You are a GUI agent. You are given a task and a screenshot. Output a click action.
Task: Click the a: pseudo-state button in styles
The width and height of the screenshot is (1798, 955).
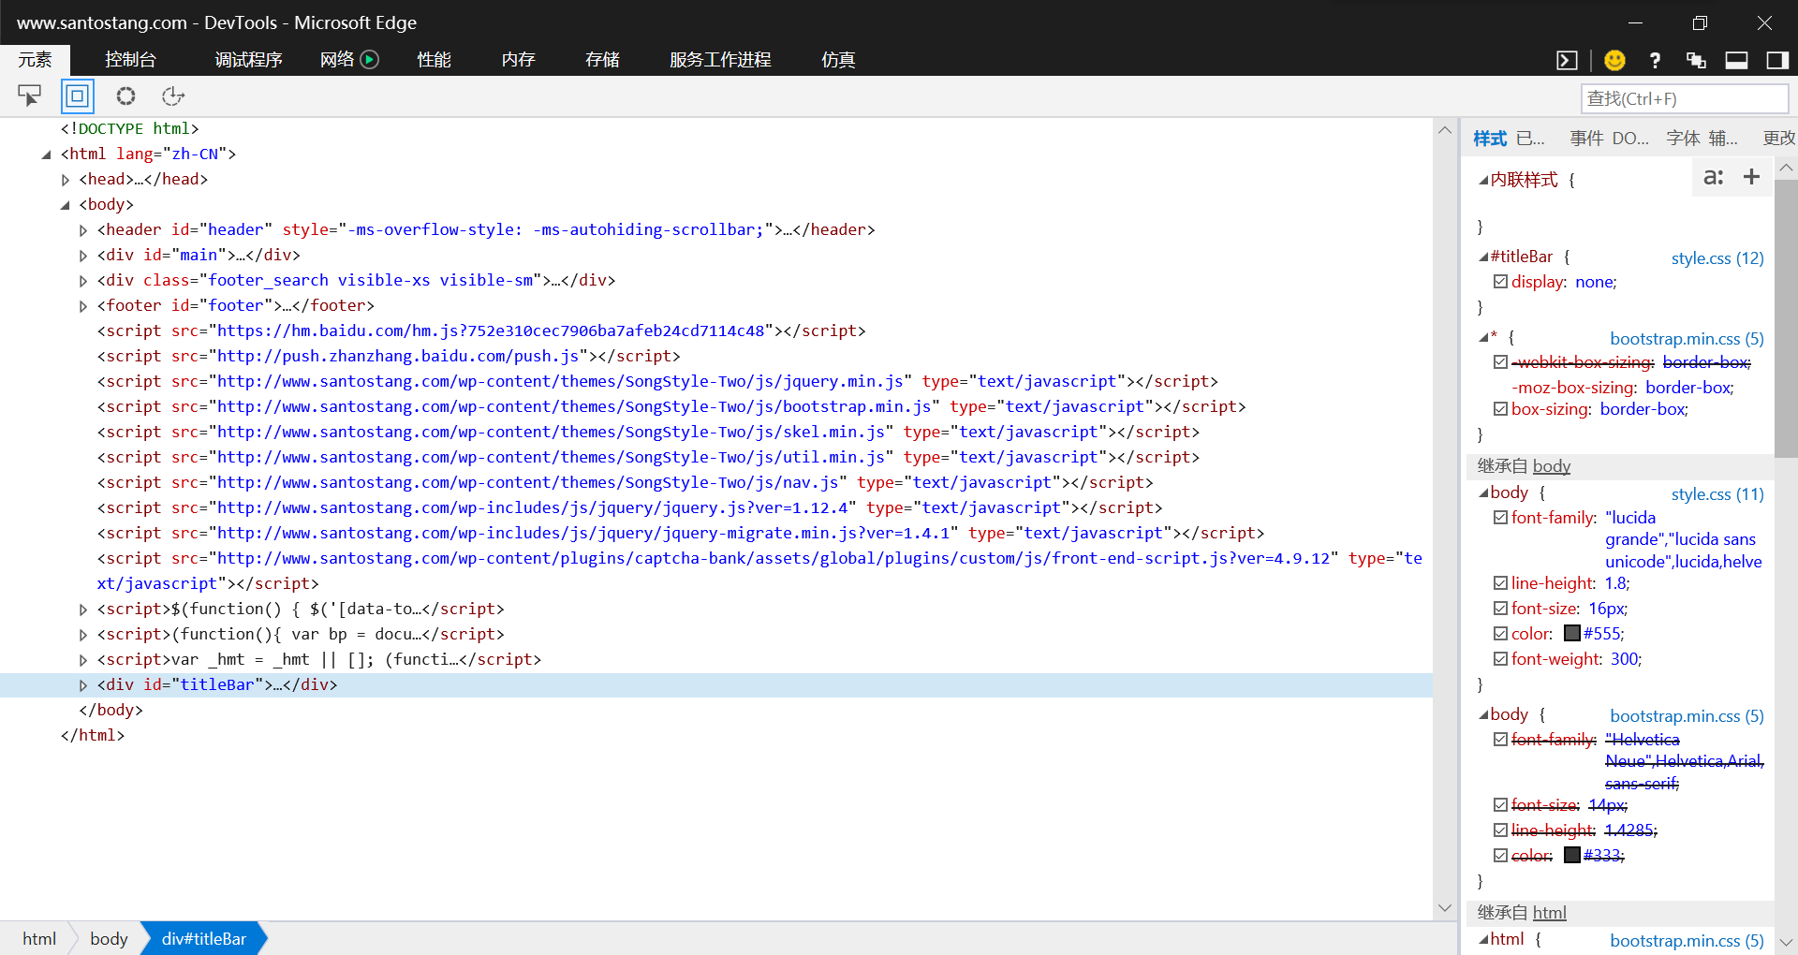[x=1714, y=177]
